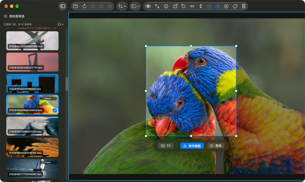This screenshot has width=305, height=182.
Task: Click the right-middle crop handle
Action: (x=236, y=91)
